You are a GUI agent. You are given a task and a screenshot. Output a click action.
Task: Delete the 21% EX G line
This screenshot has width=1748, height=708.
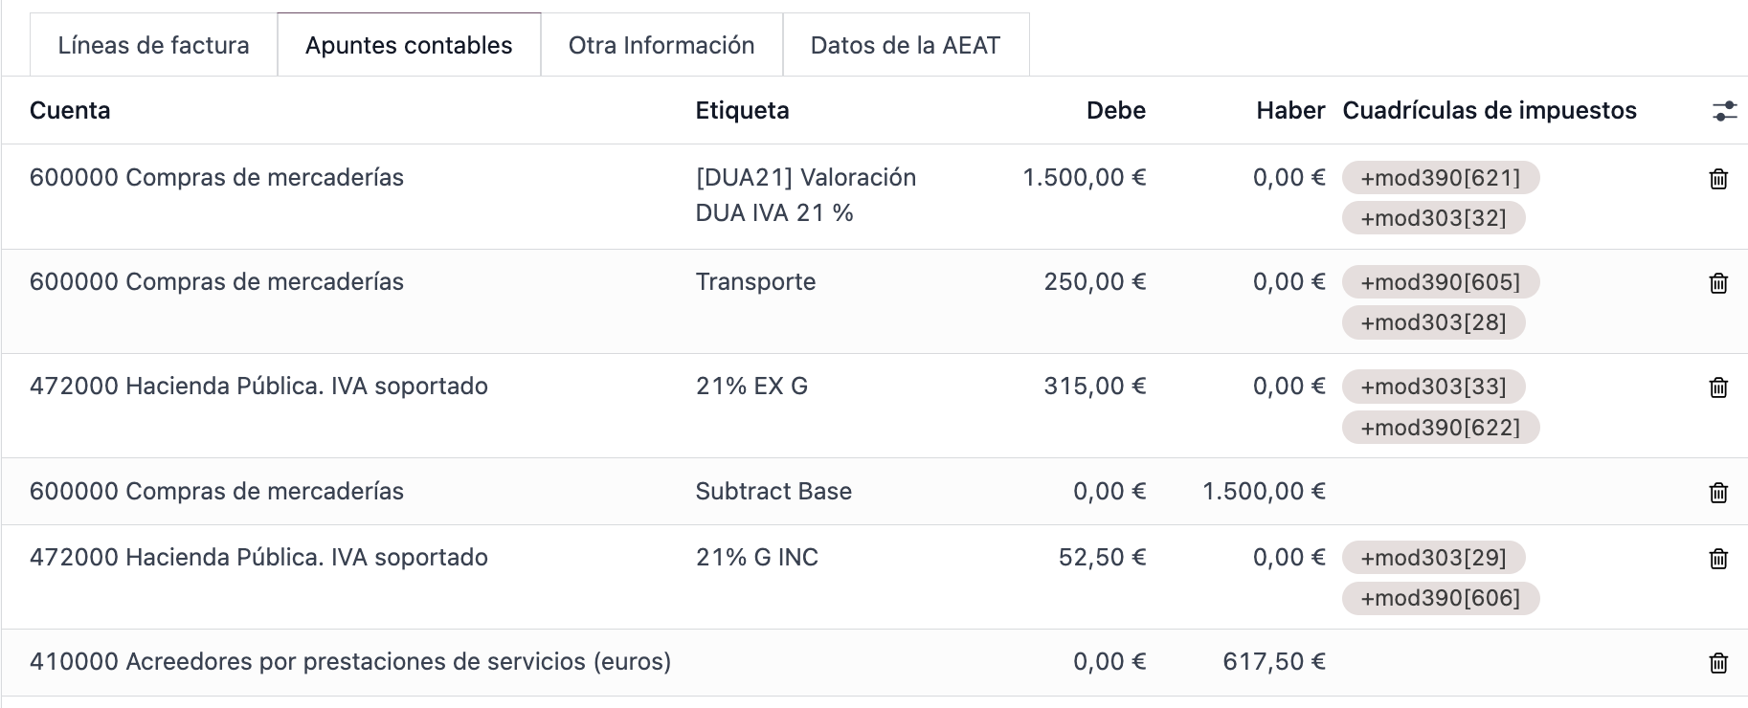pos(1720,387)
